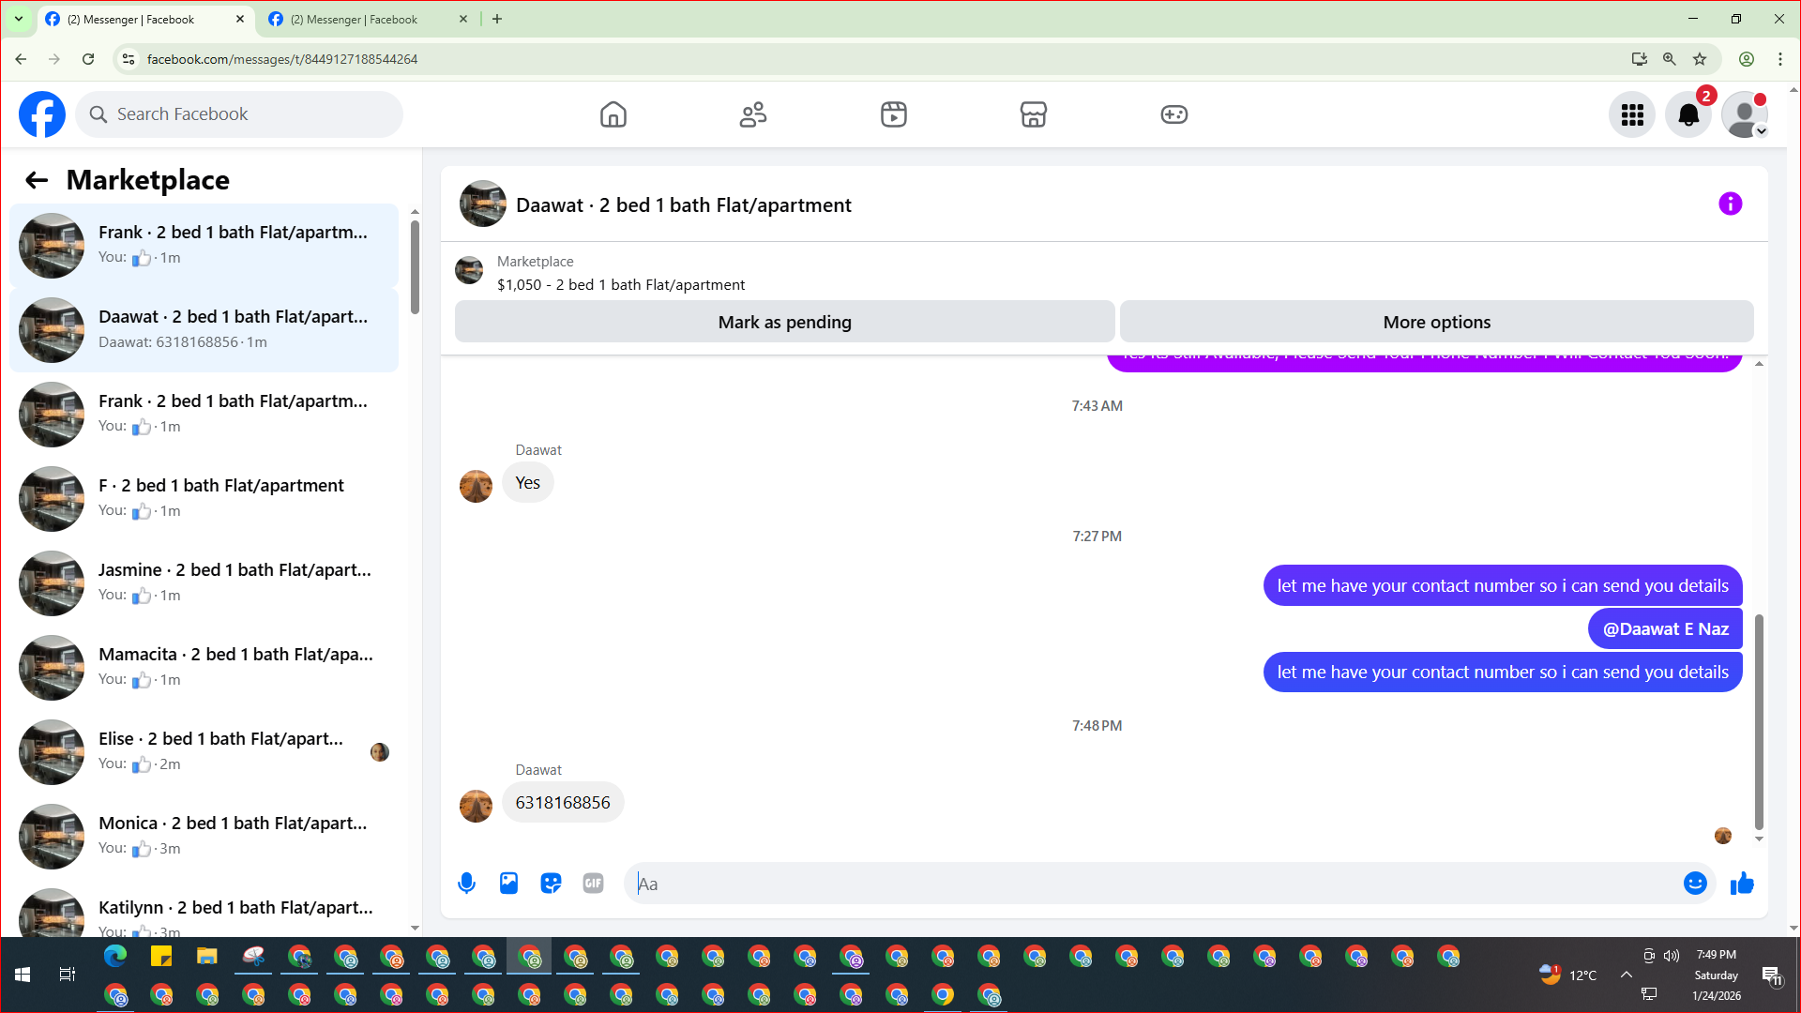Open the notifications bell
This screenshot has height=1013, width=1801.
pyautogui.click(x=1687, y=114)
